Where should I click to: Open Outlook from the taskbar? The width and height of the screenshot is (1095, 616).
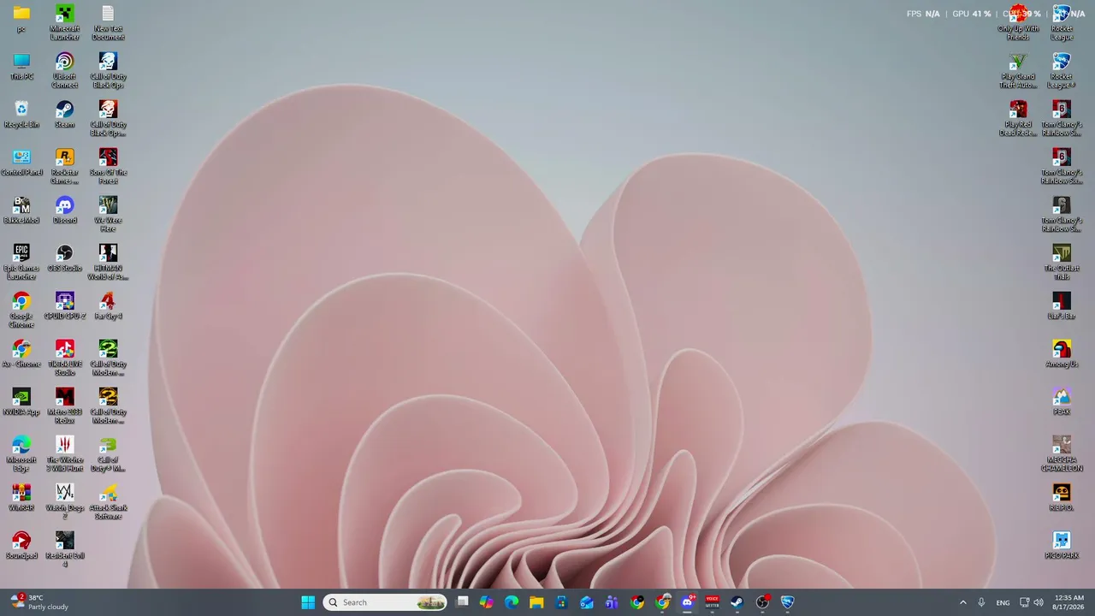(x=587, y=602)
